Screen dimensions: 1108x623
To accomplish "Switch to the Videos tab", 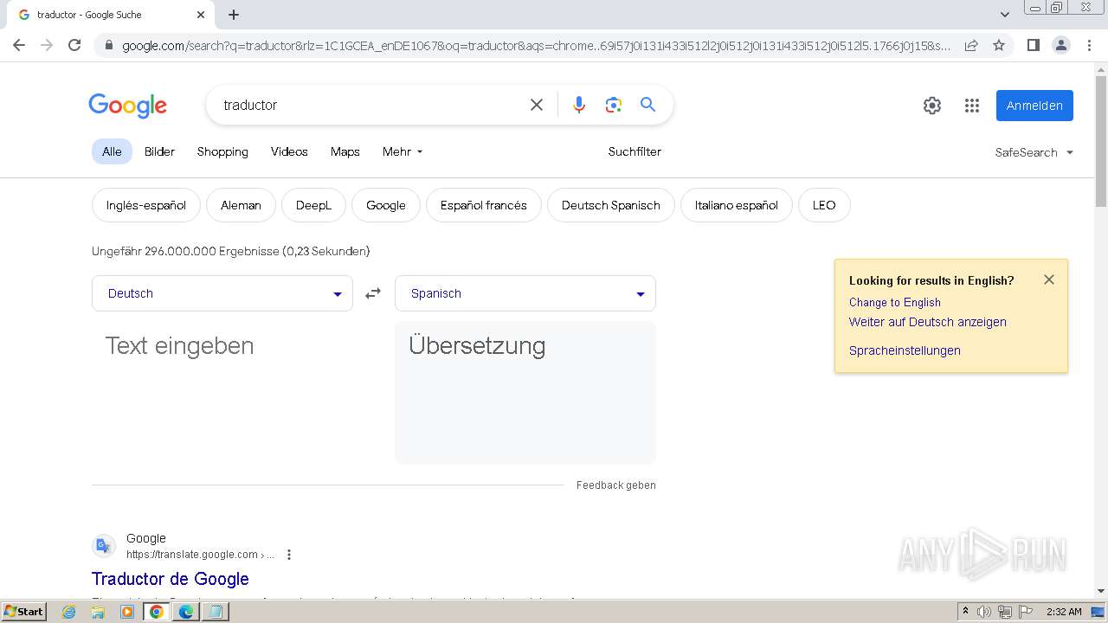I will pyautogui.click(x=289, y=151).
